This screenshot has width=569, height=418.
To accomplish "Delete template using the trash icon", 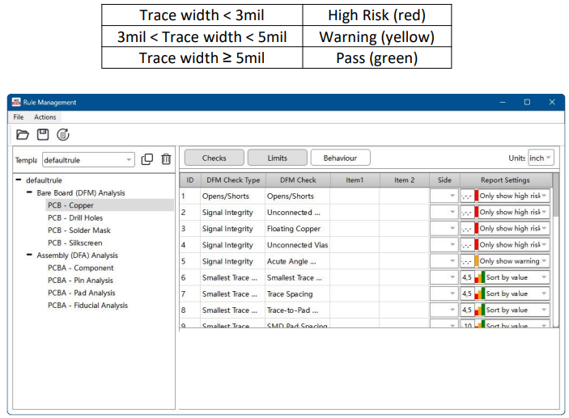I will [x=166, y=159].
